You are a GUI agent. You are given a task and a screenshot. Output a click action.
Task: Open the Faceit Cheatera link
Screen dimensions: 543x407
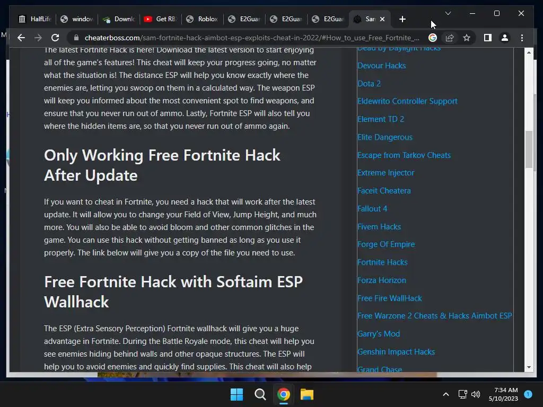coord(384,191)
